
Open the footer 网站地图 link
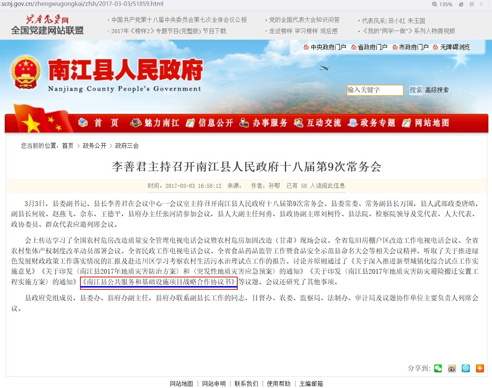(181, 384)
